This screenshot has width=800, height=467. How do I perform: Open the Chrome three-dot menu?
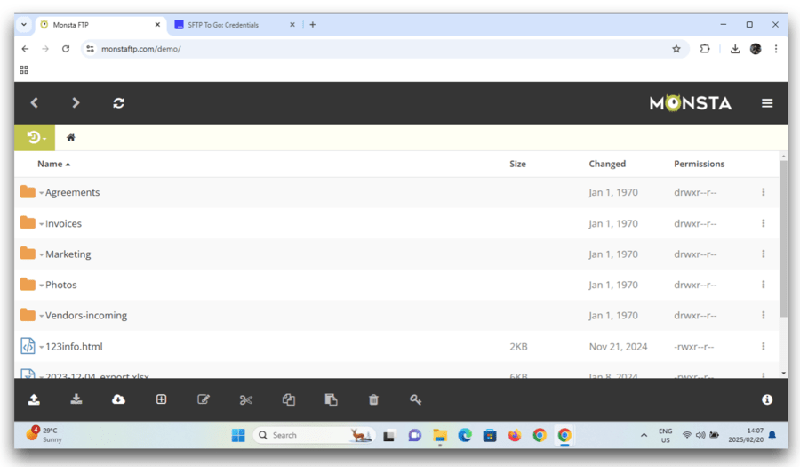click(775, 49)
